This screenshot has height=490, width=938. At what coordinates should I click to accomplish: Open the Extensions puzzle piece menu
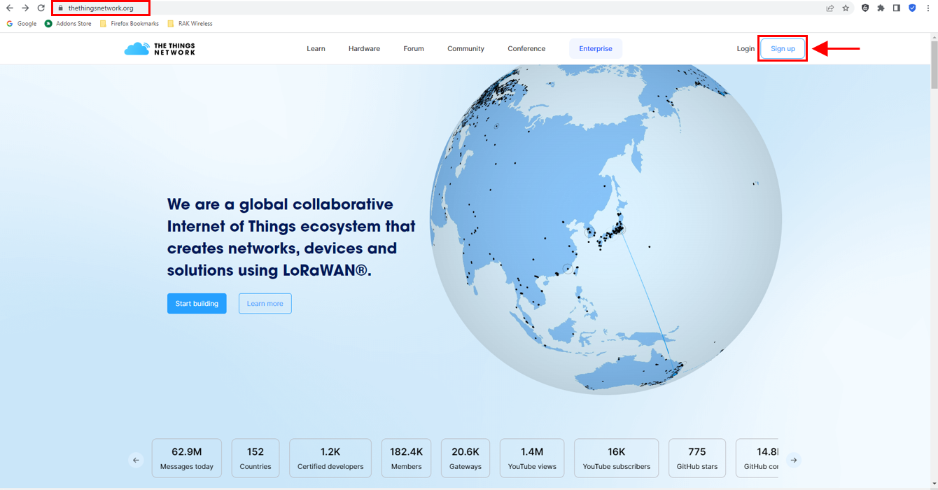point(881,8)
